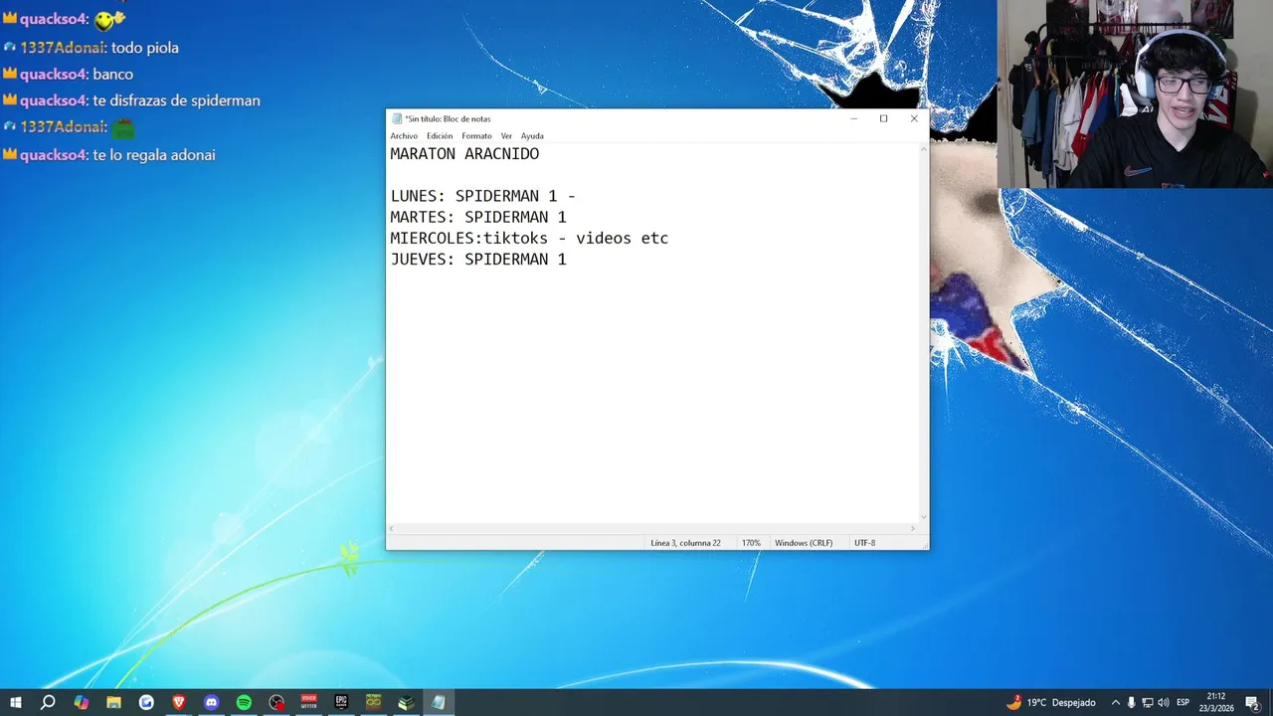Open network status tray icon
1273x716 pixels.
coord(1147,703)
